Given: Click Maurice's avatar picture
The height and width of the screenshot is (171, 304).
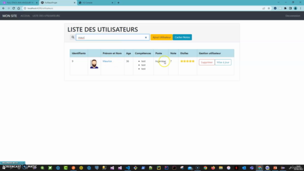Looking at the screenshot, I should coord(94,64).
